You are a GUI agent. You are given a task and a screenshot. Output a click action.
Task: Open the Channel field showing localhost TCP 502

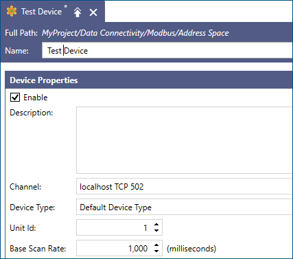(x=185, y=186)
